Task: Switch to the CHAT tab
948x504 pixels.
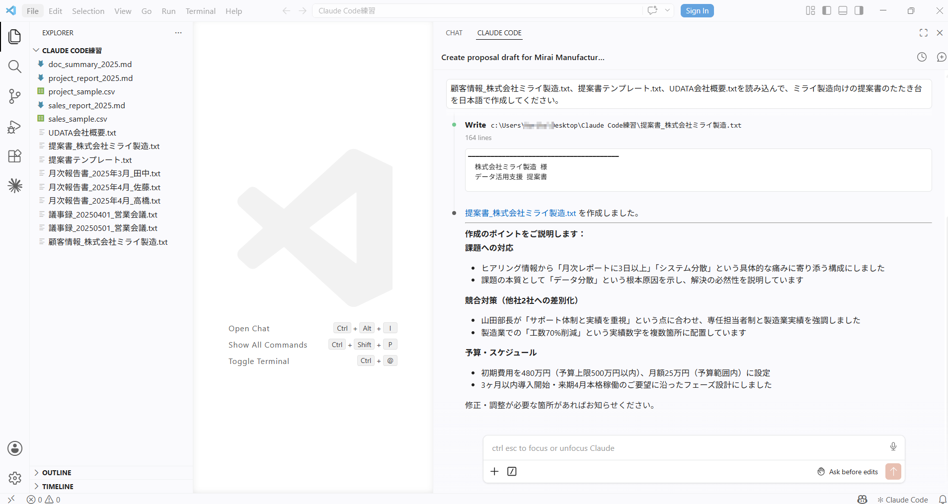Action: [x=454, y=33]
